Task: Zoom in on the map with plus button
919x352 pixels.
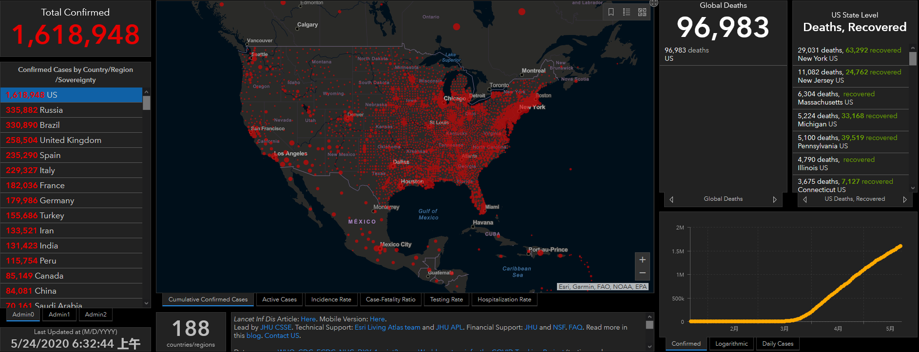Action: [x=642, y=260]
